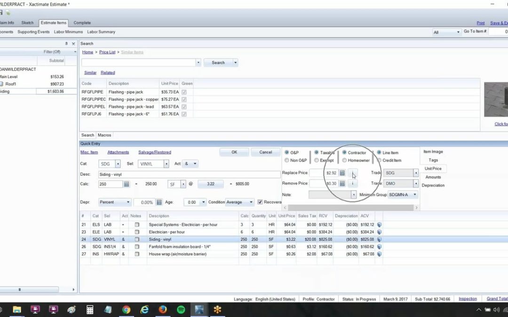Viewport: 508px width, 317px height.
Task: Click blue info icon on House wrap row
Action: coord(379,254)
